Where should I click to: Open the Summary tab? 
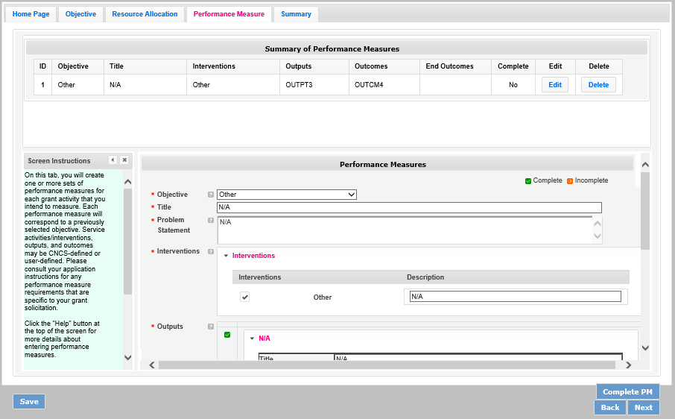[296, 14]
